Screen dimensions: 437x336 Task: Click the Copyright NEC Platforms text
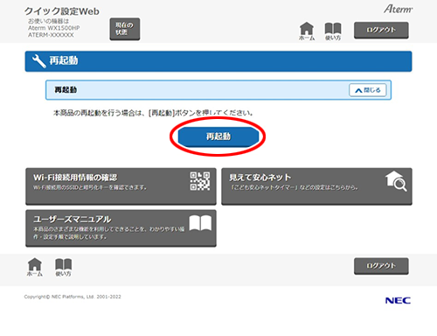tap(73, 297)
